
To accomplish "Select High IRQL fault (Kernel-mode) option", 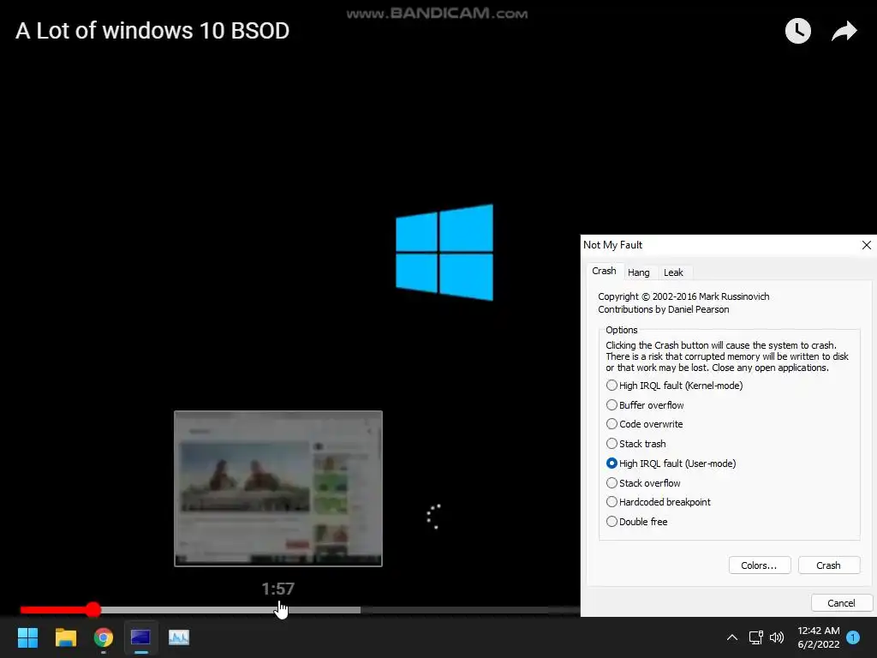I will click(x=674, y=386).
